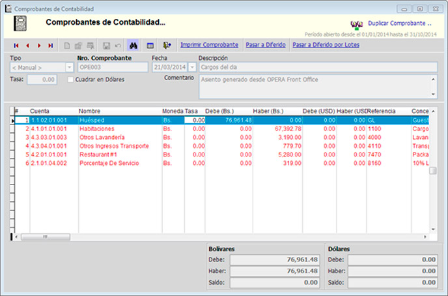Click the Duplicar Comprobante icon

click(x=356, y=23)
